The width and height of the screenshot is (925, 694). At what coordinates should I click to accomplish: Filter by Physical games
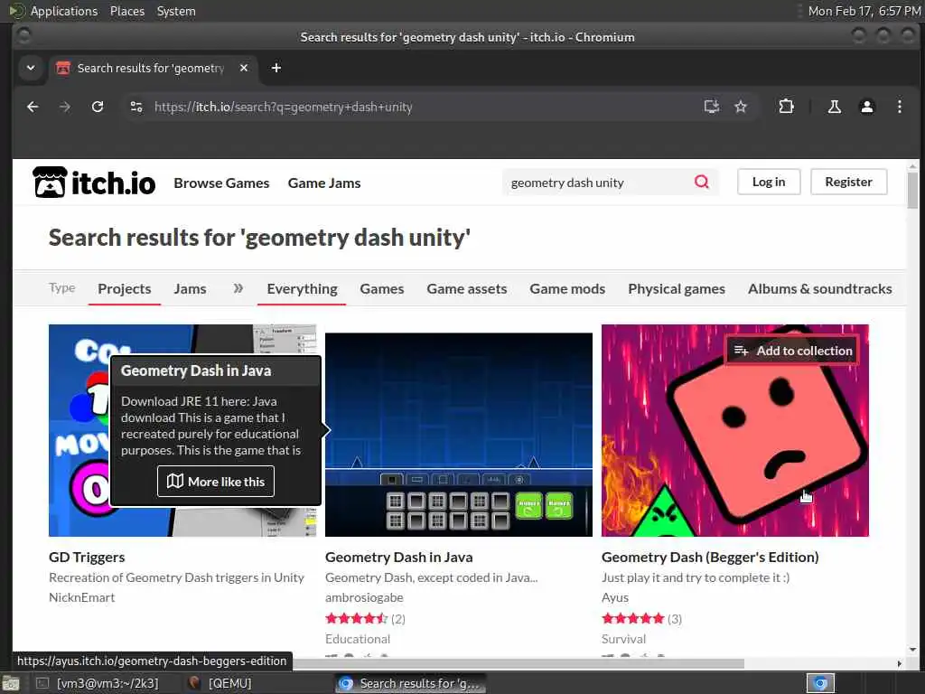point(676,288)
